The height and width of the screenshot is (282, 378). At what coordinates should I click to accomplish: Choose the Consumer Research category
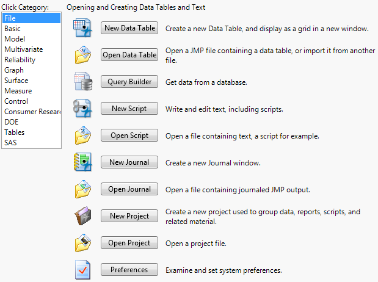click(32, 112)
